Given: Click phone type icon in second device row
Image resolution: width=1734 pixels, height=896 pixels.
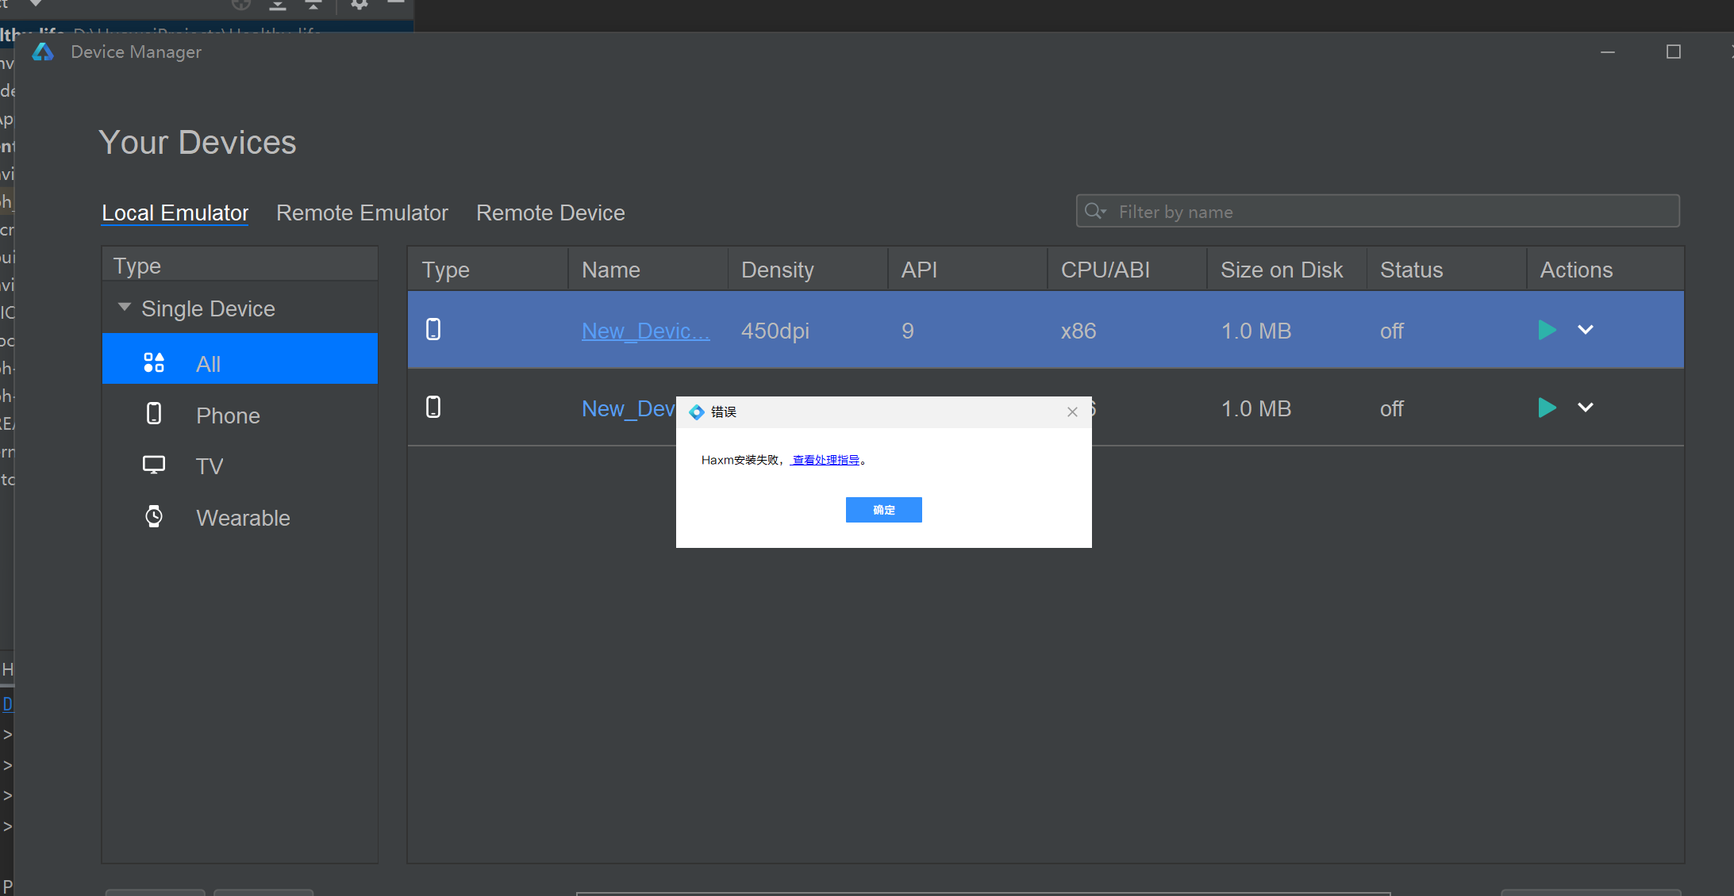Looking at the screenshot, I should click(433, 408).
